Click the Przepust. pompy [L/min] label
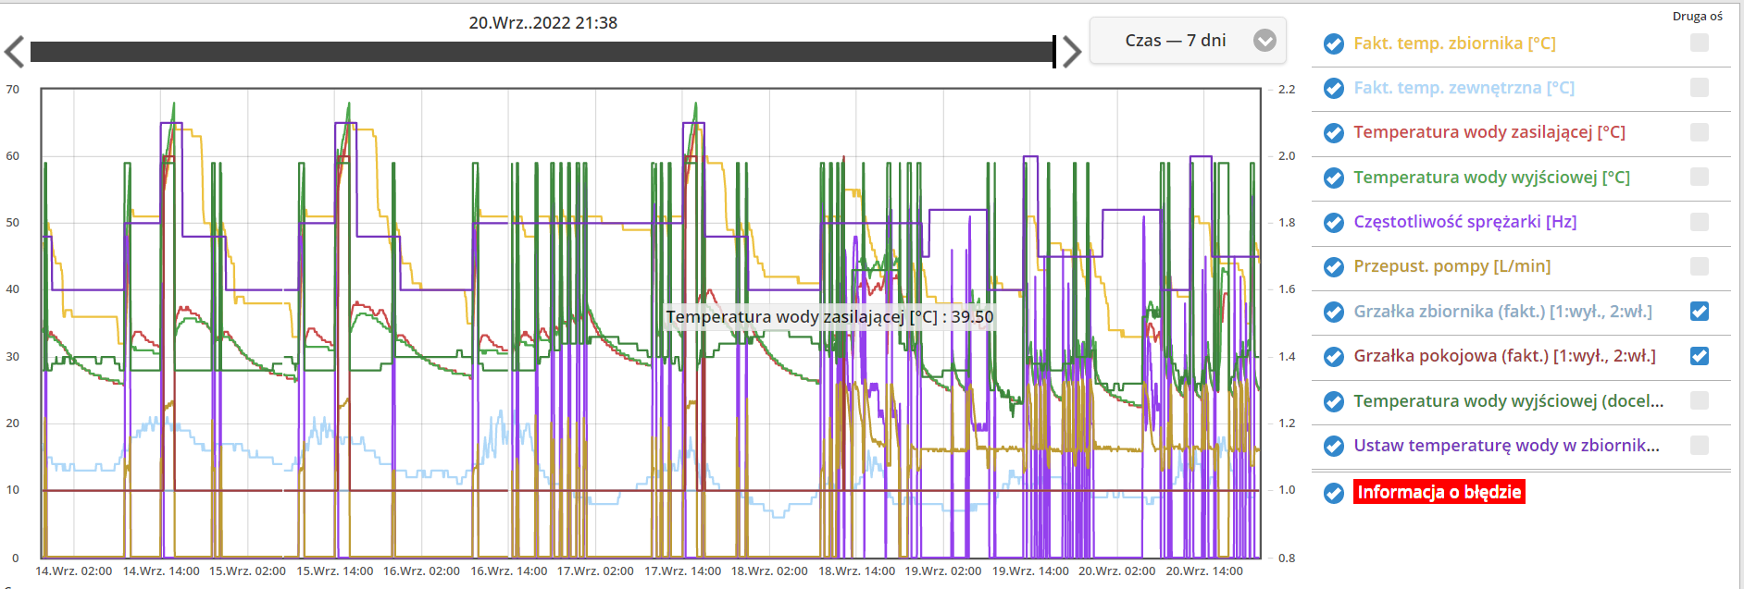The width and height of the screenshot is (1744, 589). [x=1451, y=266]
